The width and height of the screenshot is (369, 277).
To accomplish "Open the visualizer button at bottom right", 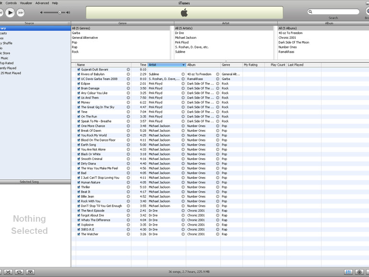I will (x=359, y=272).
